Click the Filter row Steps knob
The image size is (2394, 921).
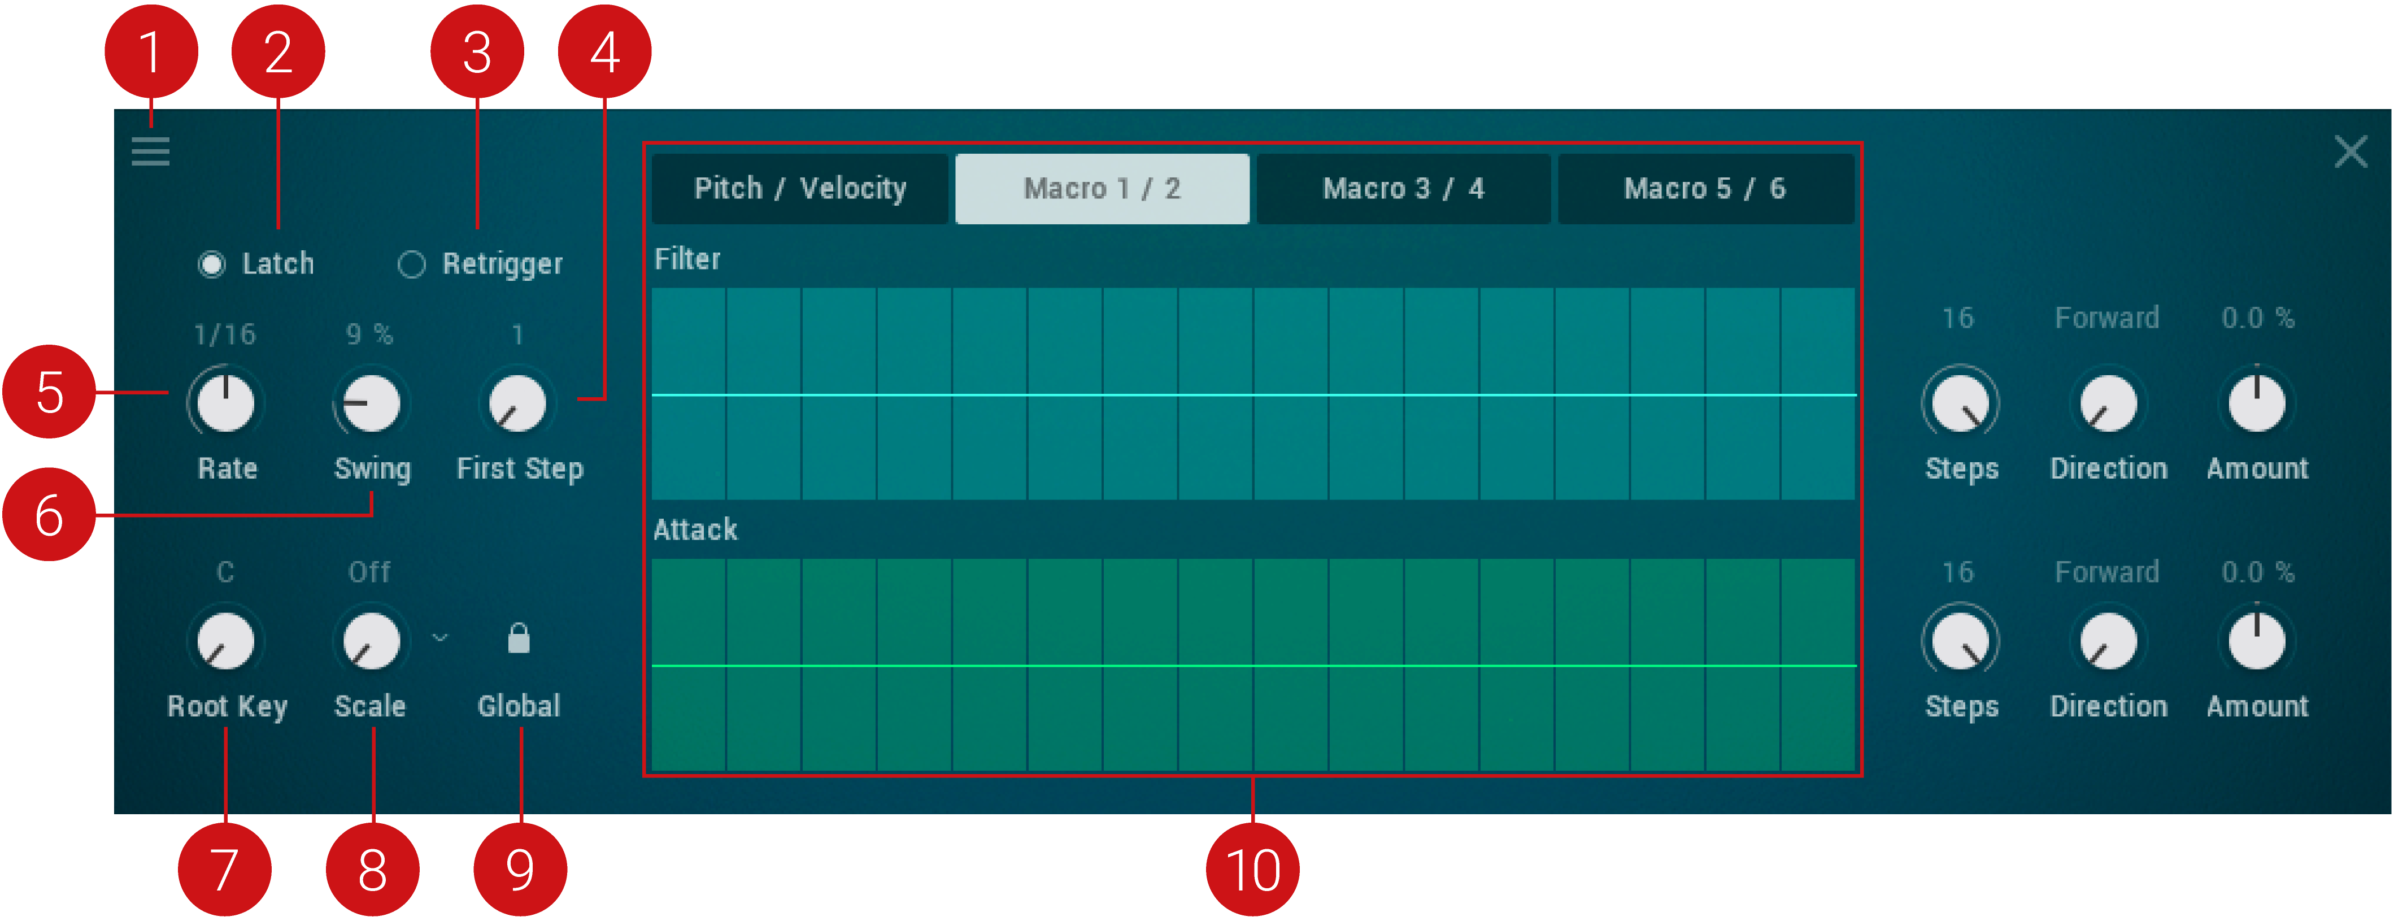(x=1960, y=404)
